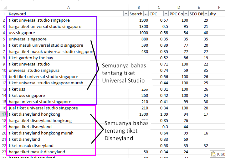Click search volume 1300 for tiket disneyland hongkong
Image resolution: width=225 pixels, height=158 pixels.
pos(139,114)
